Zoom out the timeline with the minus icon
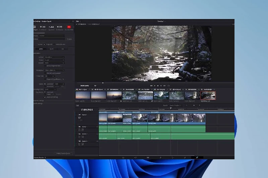268x178 pixels. click(187, 105)
